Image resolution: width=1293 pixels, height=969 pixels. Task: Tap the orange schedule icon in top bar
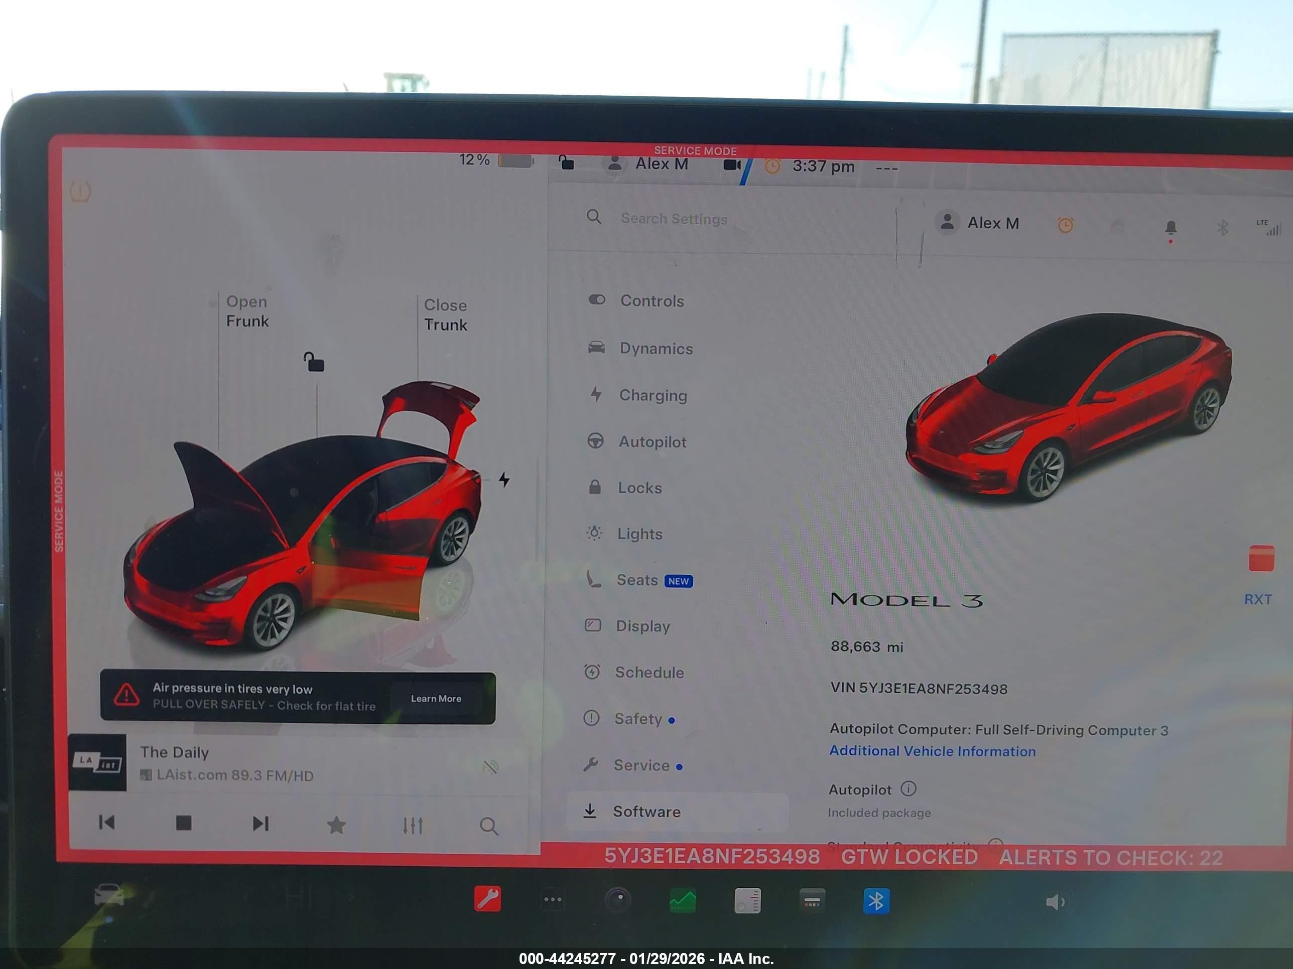(772, 166)
